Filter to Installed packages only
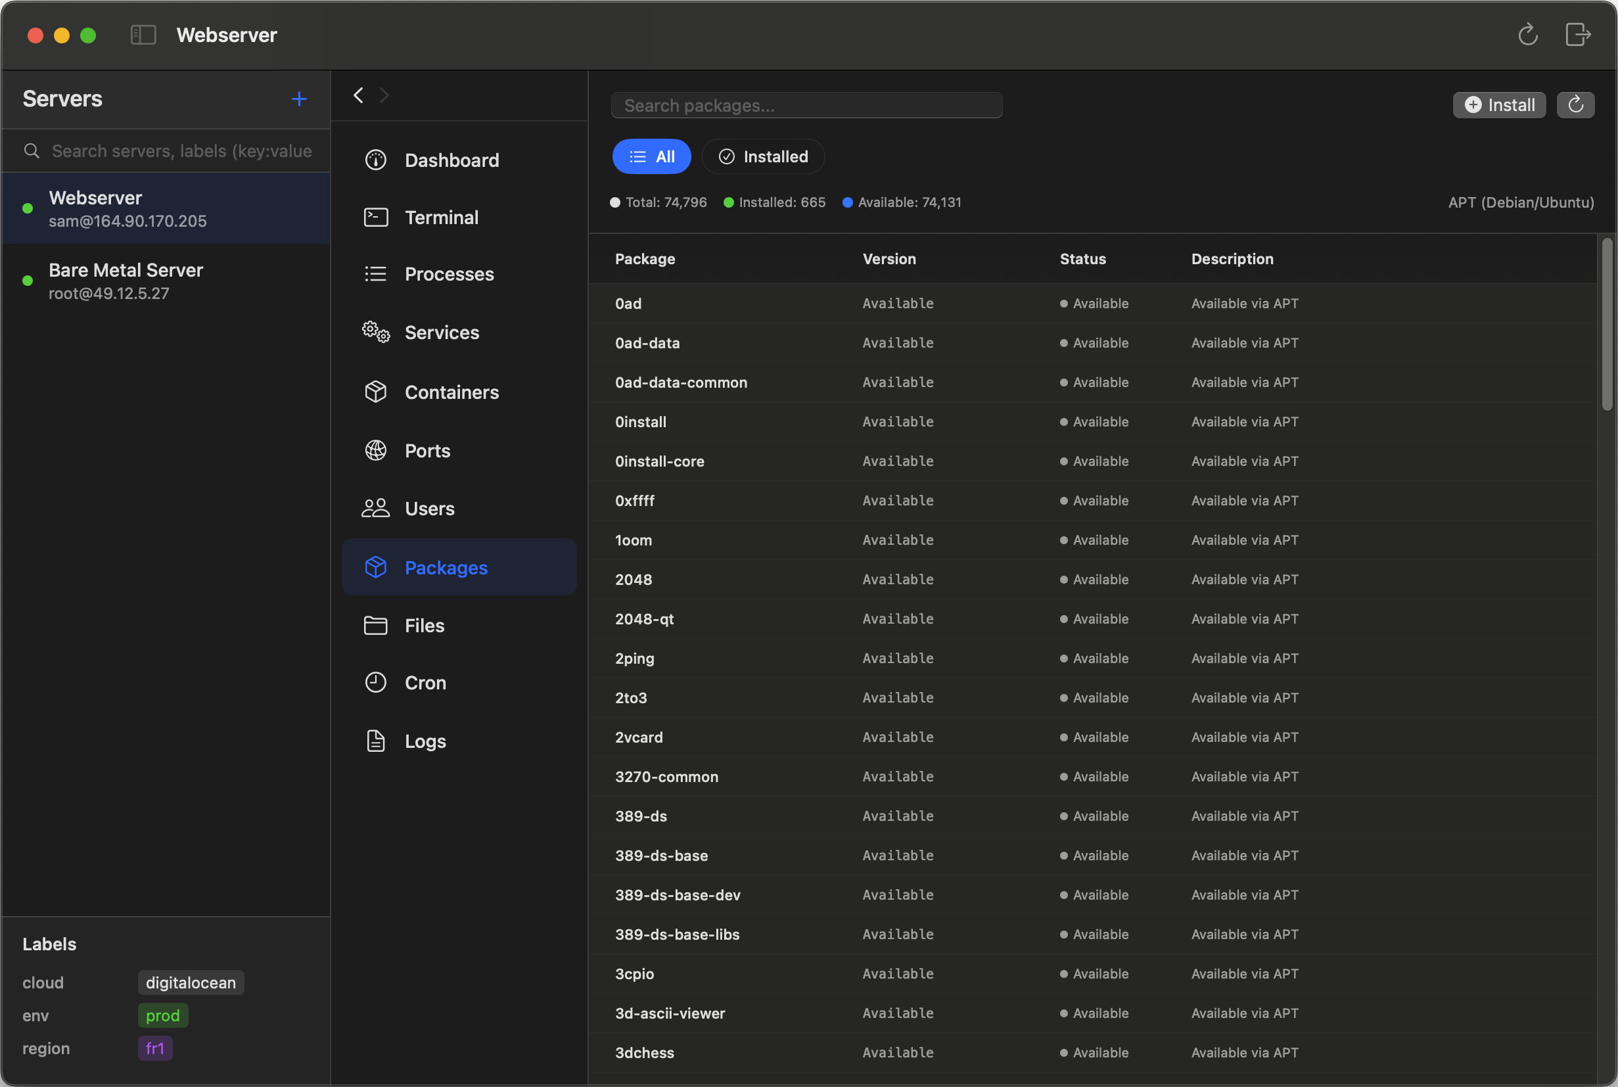 coord(763,156)
